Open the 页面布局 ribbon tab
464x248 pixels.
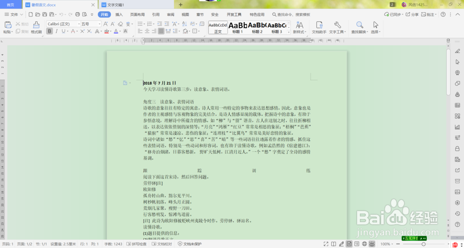coord(137,14)
